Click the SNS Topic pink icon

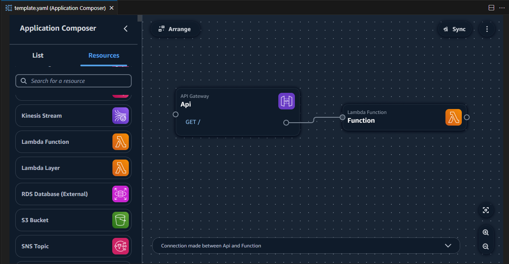pyautogui.click(x=121, y=246)
